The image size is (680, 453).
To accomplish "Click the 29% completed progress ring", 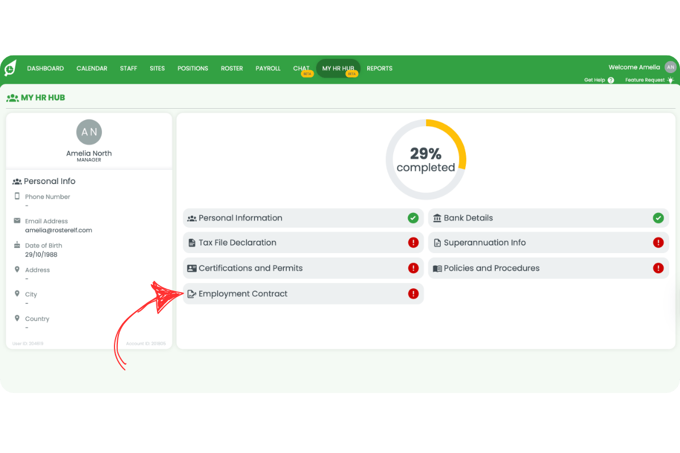I will click(x=426, y=160).
